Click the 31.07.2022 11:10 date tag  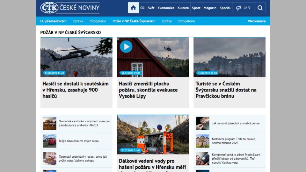[207, 73]
